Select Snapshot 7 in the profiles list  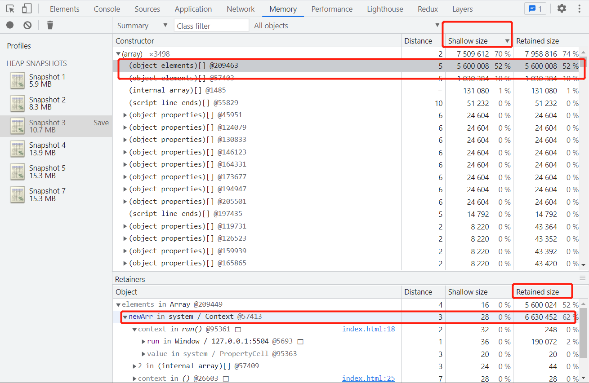point(56,194)
